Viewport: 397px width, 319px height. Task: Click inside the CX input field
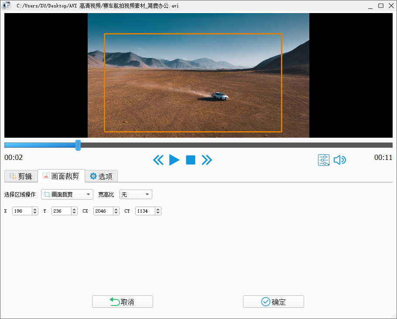click(x=103, y=211)
